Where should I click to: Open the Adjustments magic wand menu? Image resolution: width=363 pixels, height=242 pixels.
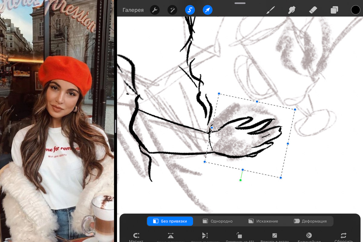point(172,10)
